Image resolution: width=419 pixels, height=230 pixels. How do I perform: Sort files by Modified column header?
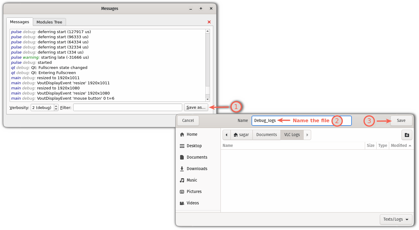click(401, 145)
